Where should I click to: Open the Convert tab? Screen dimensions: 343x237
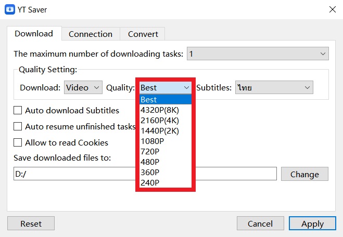(x=143, y=34)
